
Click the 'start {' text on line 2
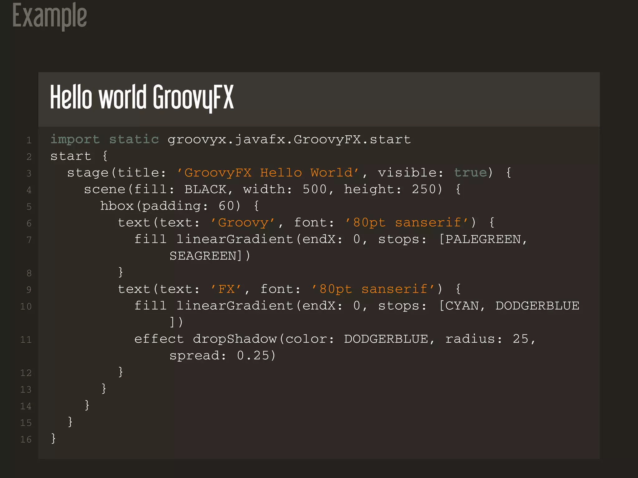pos(79,156)
